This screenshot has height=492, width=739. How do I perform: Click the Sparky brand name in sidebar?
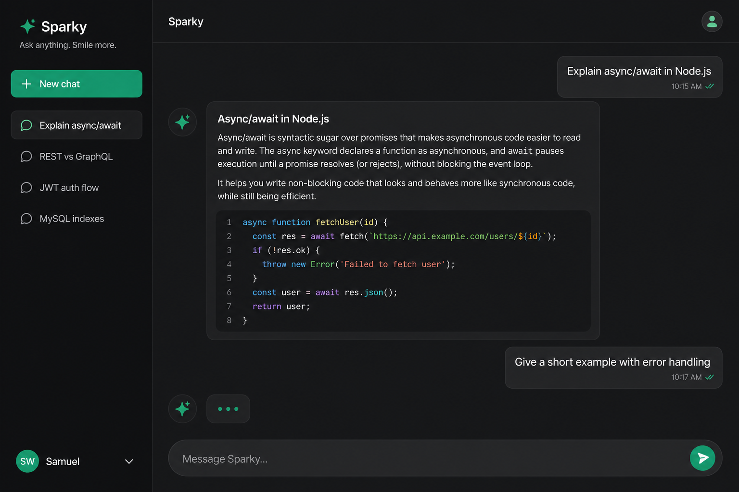tap(64, 26)
